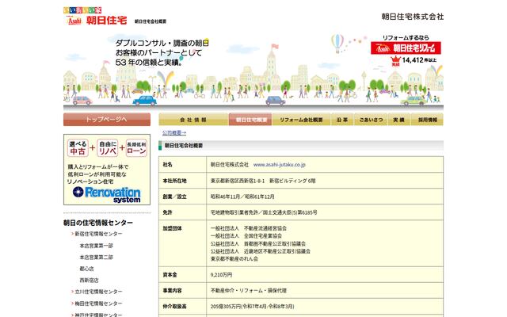Click the 14,412件以上 achievement badge

point(414,60)
